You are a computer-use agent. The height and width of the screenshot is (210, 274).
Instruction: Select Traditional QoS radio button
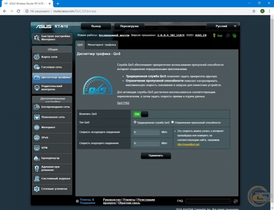coord(135,122)
